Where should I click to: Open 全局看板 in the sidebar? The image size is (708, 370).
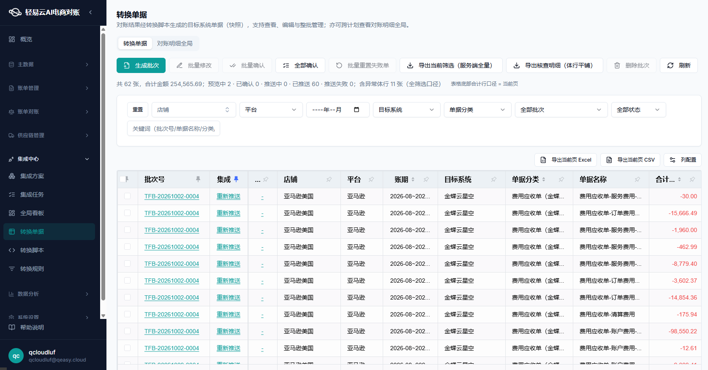click(50, 213)
